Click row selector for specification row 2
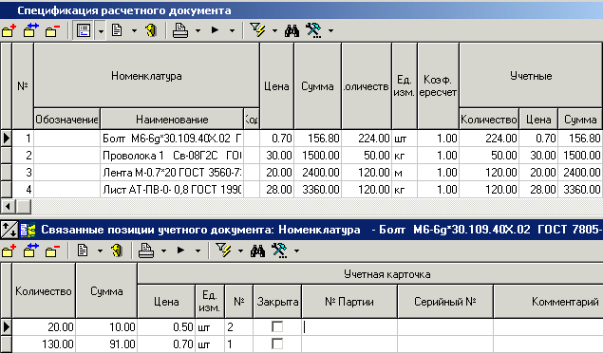 pyautogui.click(x=6, y=156)
